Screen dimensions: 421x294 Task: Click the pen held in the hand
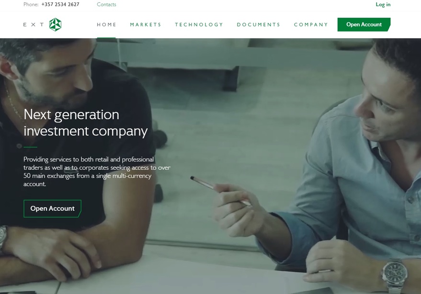[x=220, y=191]
